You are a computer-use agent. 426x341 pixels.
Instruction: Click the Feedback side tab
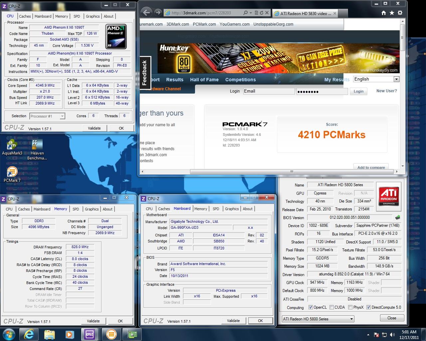145,73
